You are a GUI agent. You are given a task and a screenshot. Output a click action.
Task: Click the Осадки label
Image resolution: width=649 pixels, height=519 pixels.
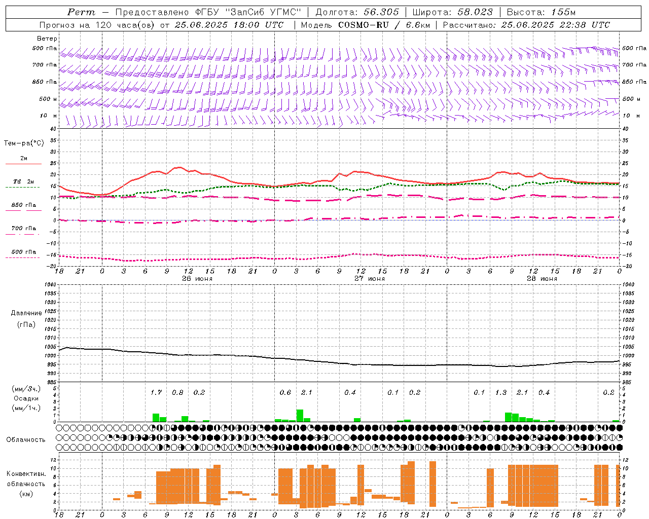click(x=26, y=399)
